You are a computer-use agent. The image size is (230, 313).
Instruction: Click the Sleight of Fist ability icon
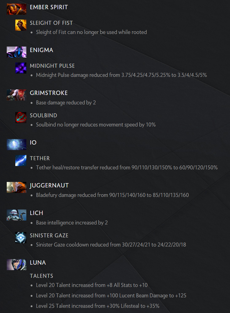click(x=21, y=25)
